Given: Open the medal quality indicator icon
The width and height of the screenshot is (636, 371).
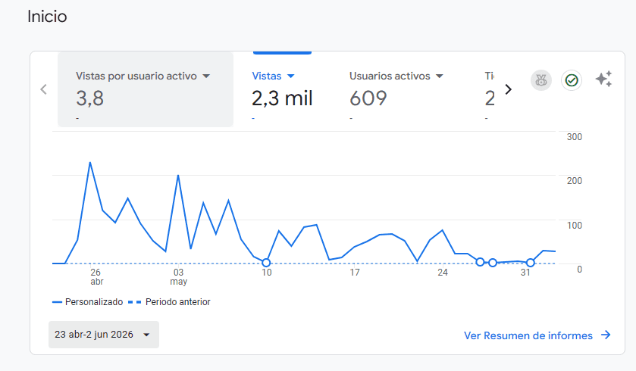Looking at the screenshot, I should [541, 80].
